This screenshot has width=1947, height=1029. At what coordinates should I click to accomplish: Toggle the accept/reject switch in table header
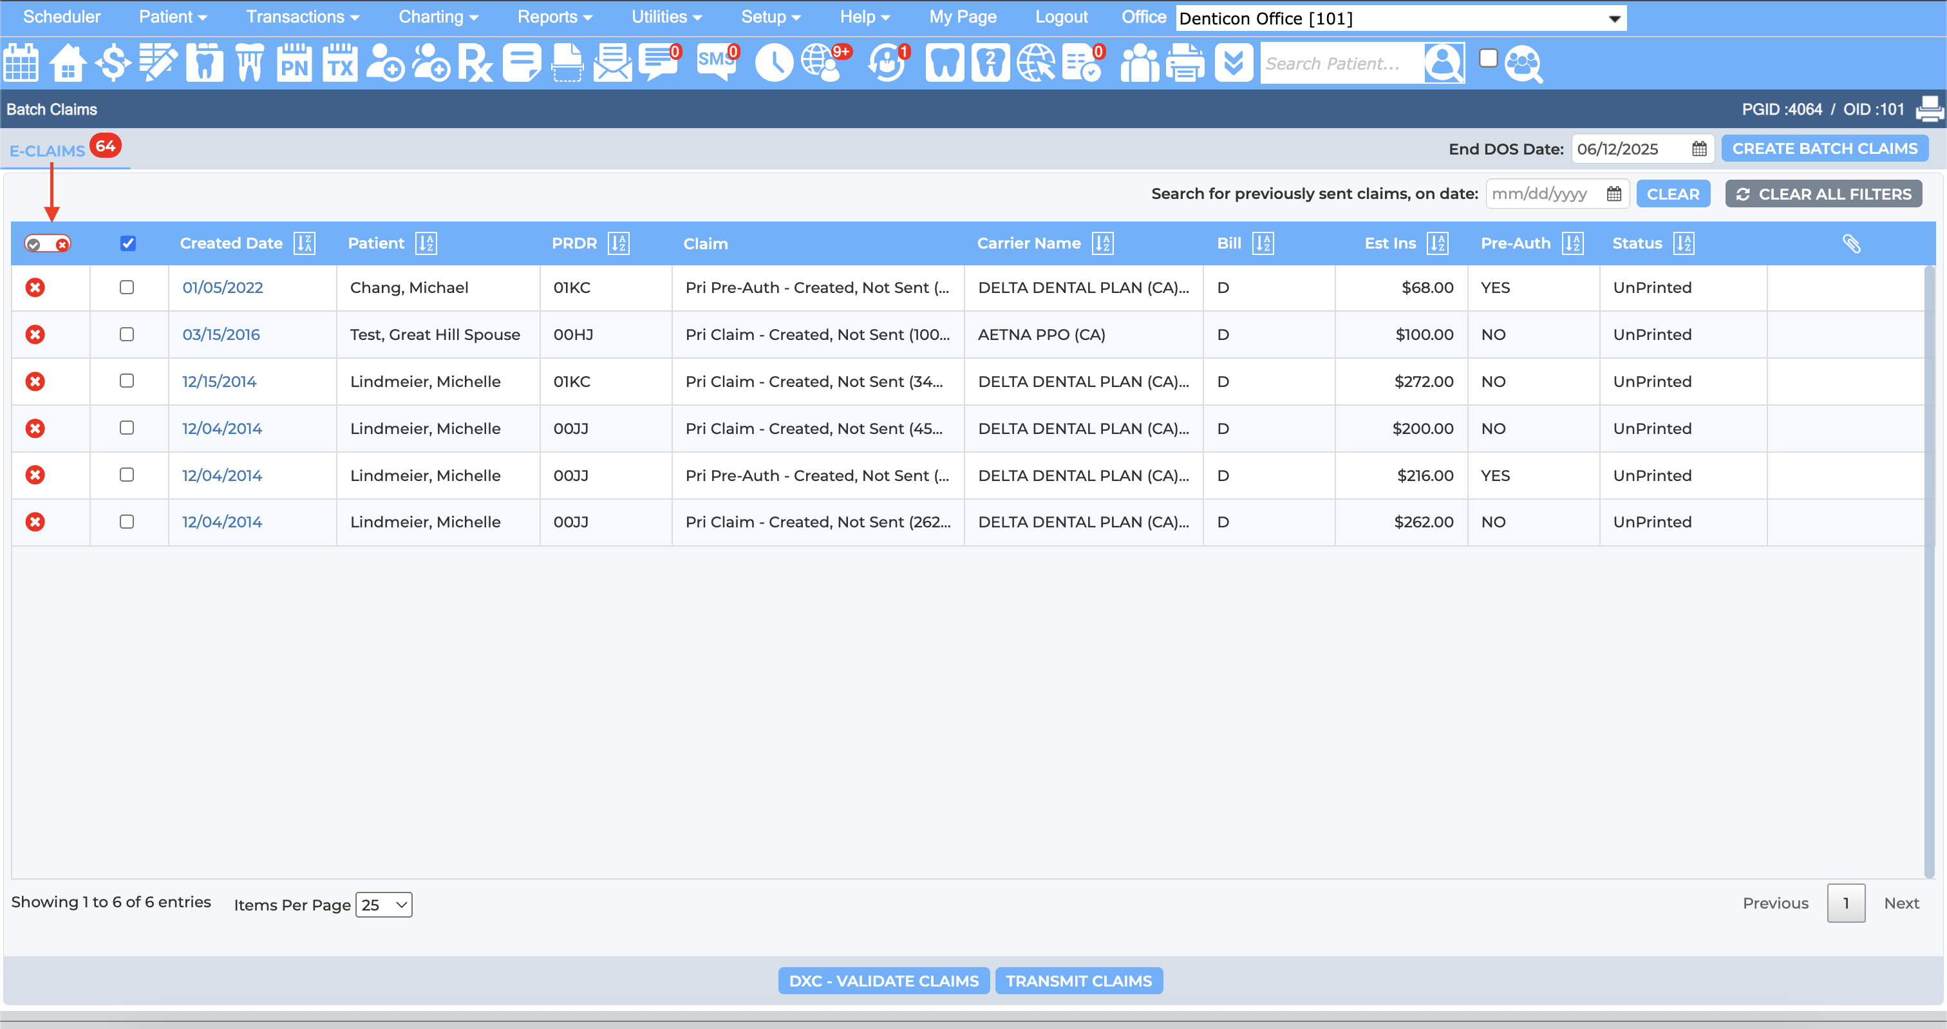48,243
